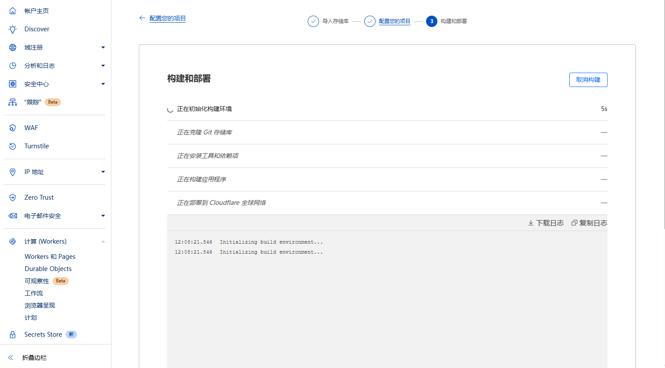
Task: Open Workers 和 Pages from the sidebar
Action: [x=50, y=256]
